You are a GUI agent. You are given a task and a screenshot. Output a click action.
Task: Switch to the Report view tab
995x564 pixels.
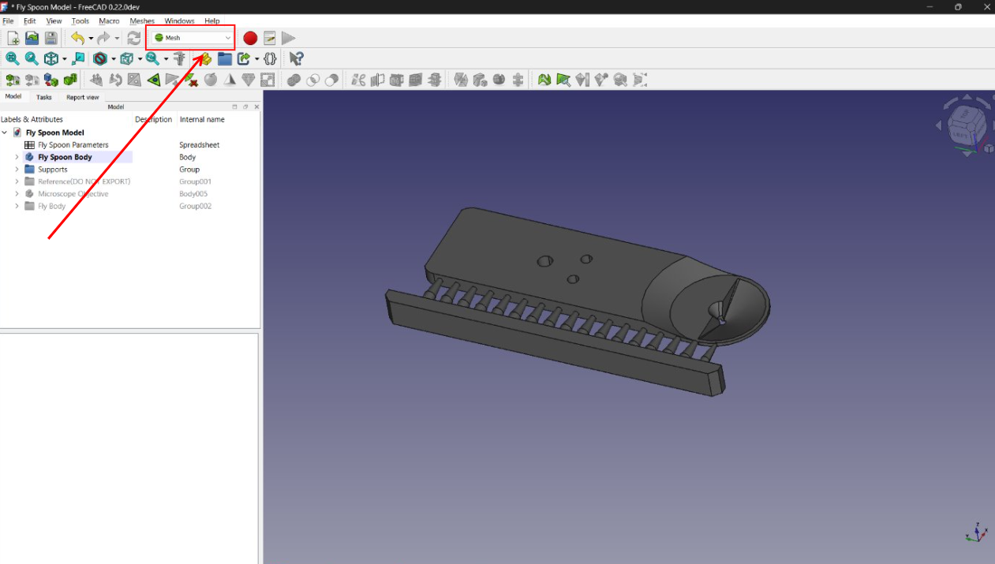pos(83,97)
